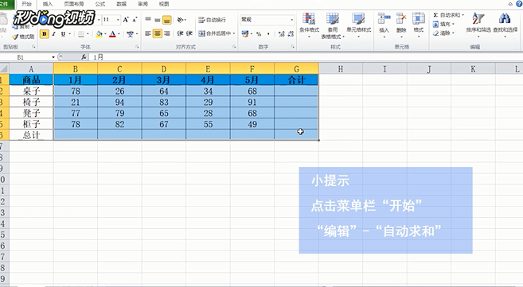This screenshot has height=287, width=523.
Task: Click the Insert Function fx icon
Action: click(84, 57)
